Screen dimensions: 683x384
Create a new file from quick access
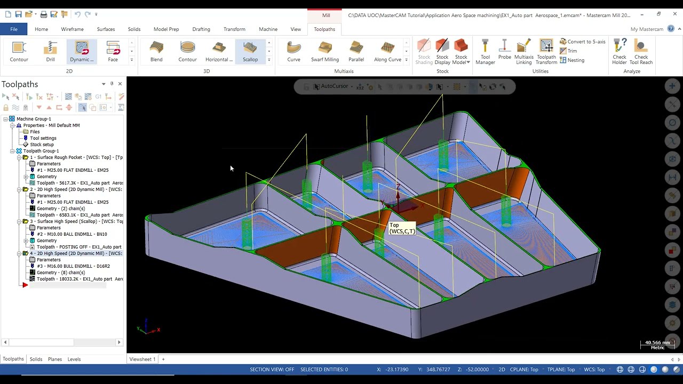pyautogui.click(x=8, y=14)
